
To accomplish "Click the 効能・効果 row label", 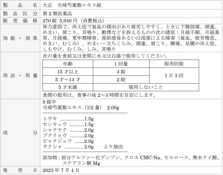I will pyautogui.click(x=20, y=38).
